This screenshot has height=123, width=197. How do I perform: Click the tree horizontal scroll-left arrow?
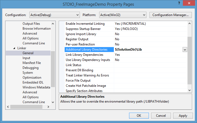pyautogui.click(x=8, y=107)
